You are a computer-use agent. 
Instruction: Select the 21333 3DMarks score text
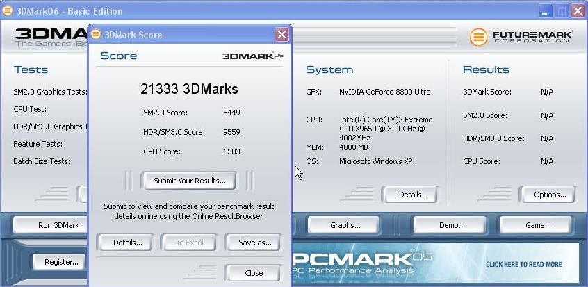189,89
